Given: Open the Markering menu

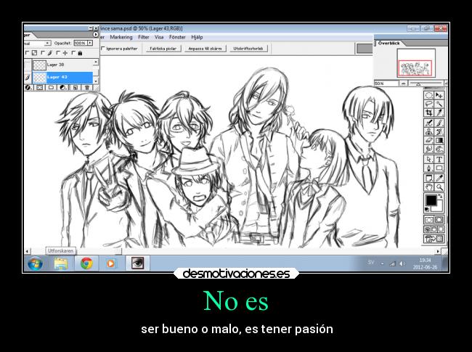Looking at the screenshot, I should tap(121, 37).
